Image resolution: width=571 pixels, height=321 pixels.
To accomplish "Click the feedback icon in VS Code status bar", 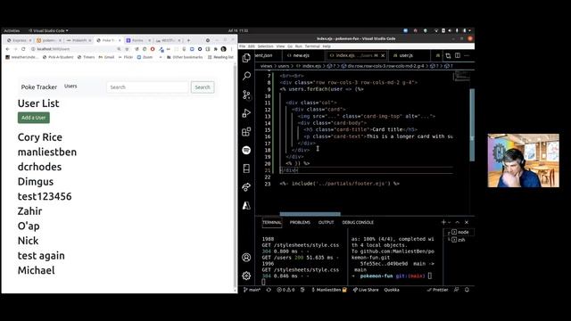I will pyautogui.click(x=456, y=290).
